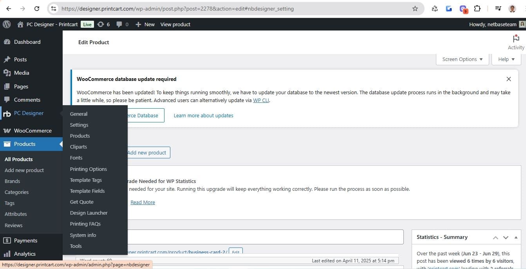526x269 pixels.
Task: Go back with browser back arrow
Action: (9, 8)
